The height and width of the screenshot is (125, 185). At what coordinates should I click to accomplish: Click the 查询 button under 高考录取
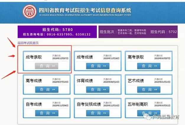tap(149, 66)
